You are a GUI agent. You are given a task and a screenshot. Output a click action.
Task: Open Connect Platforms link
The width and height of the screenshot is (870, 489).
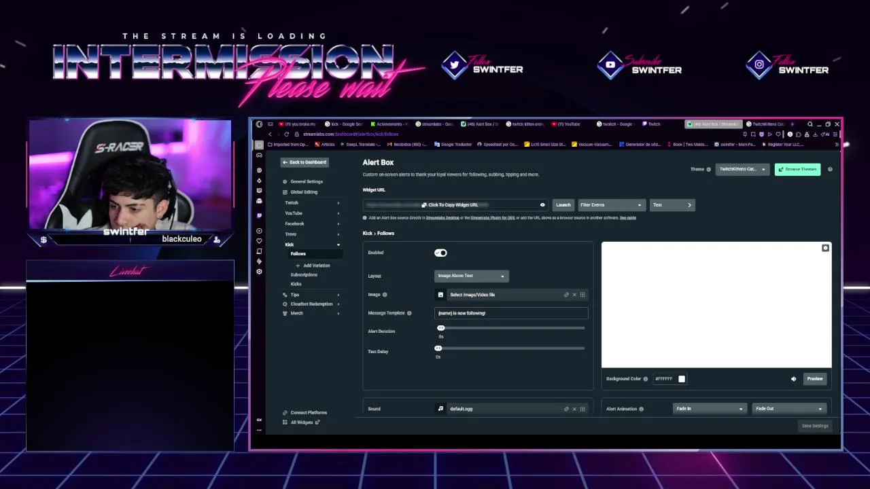(x=304, y=412)
